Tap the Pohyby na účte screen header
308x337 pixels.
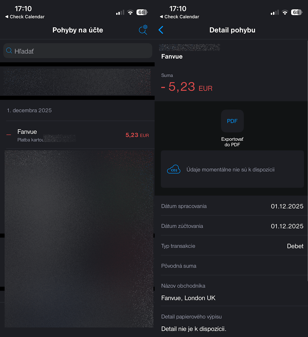point(77,30)
